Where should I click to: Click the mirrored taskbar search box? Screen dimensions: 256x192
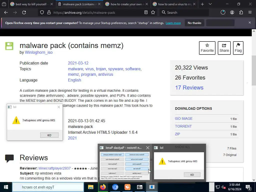[x=48, y=187]
